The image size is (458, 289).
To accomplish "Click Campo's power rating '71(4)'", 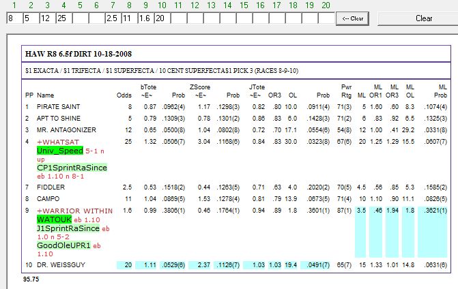I will click(x=345, y=199).
